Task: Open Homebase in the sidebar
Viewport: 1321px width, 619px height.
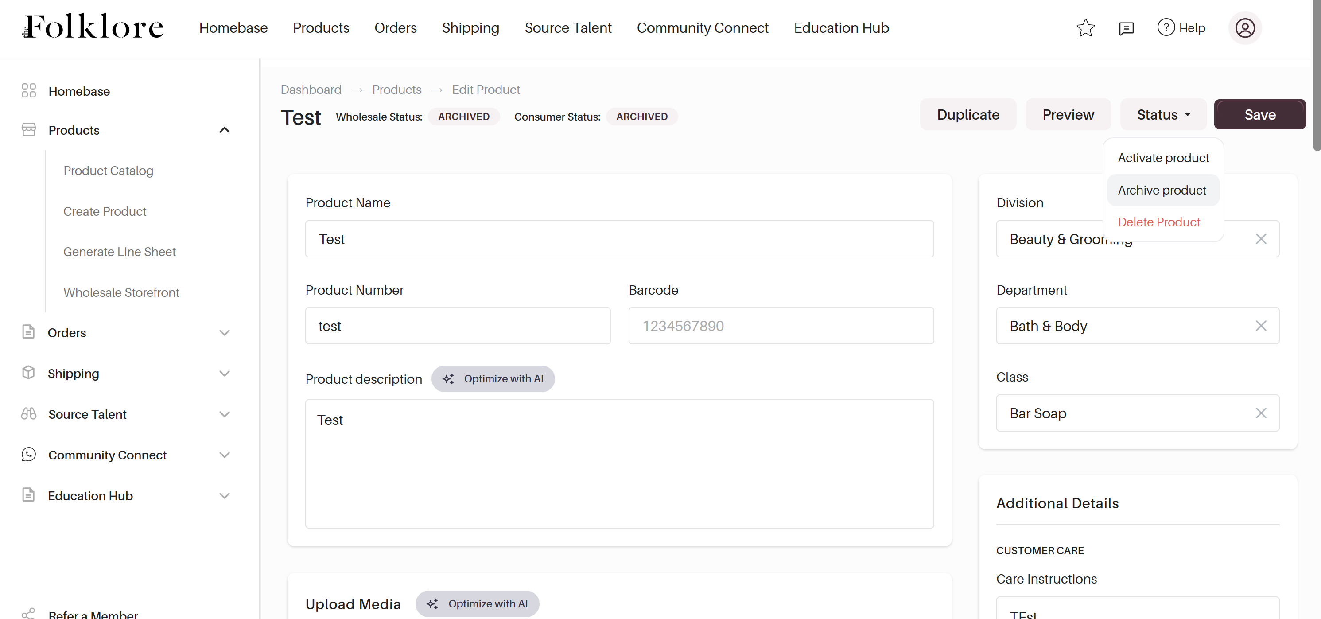Action: 79,91
